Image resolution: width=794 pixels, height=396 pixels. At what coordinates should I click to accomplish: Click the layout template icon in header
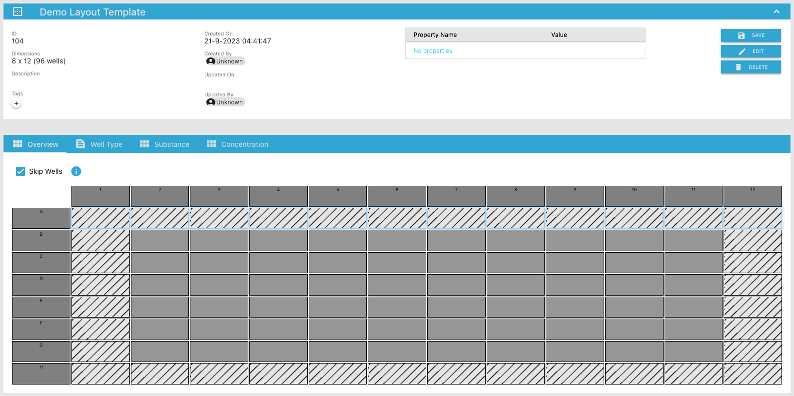[x=17, y=11]
